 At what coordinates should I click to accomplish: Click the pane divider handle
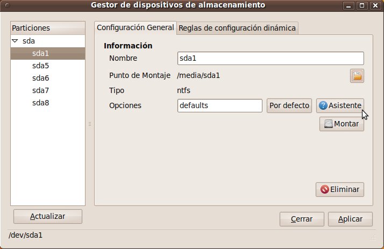pyautogui.click(x=90, y=124)
